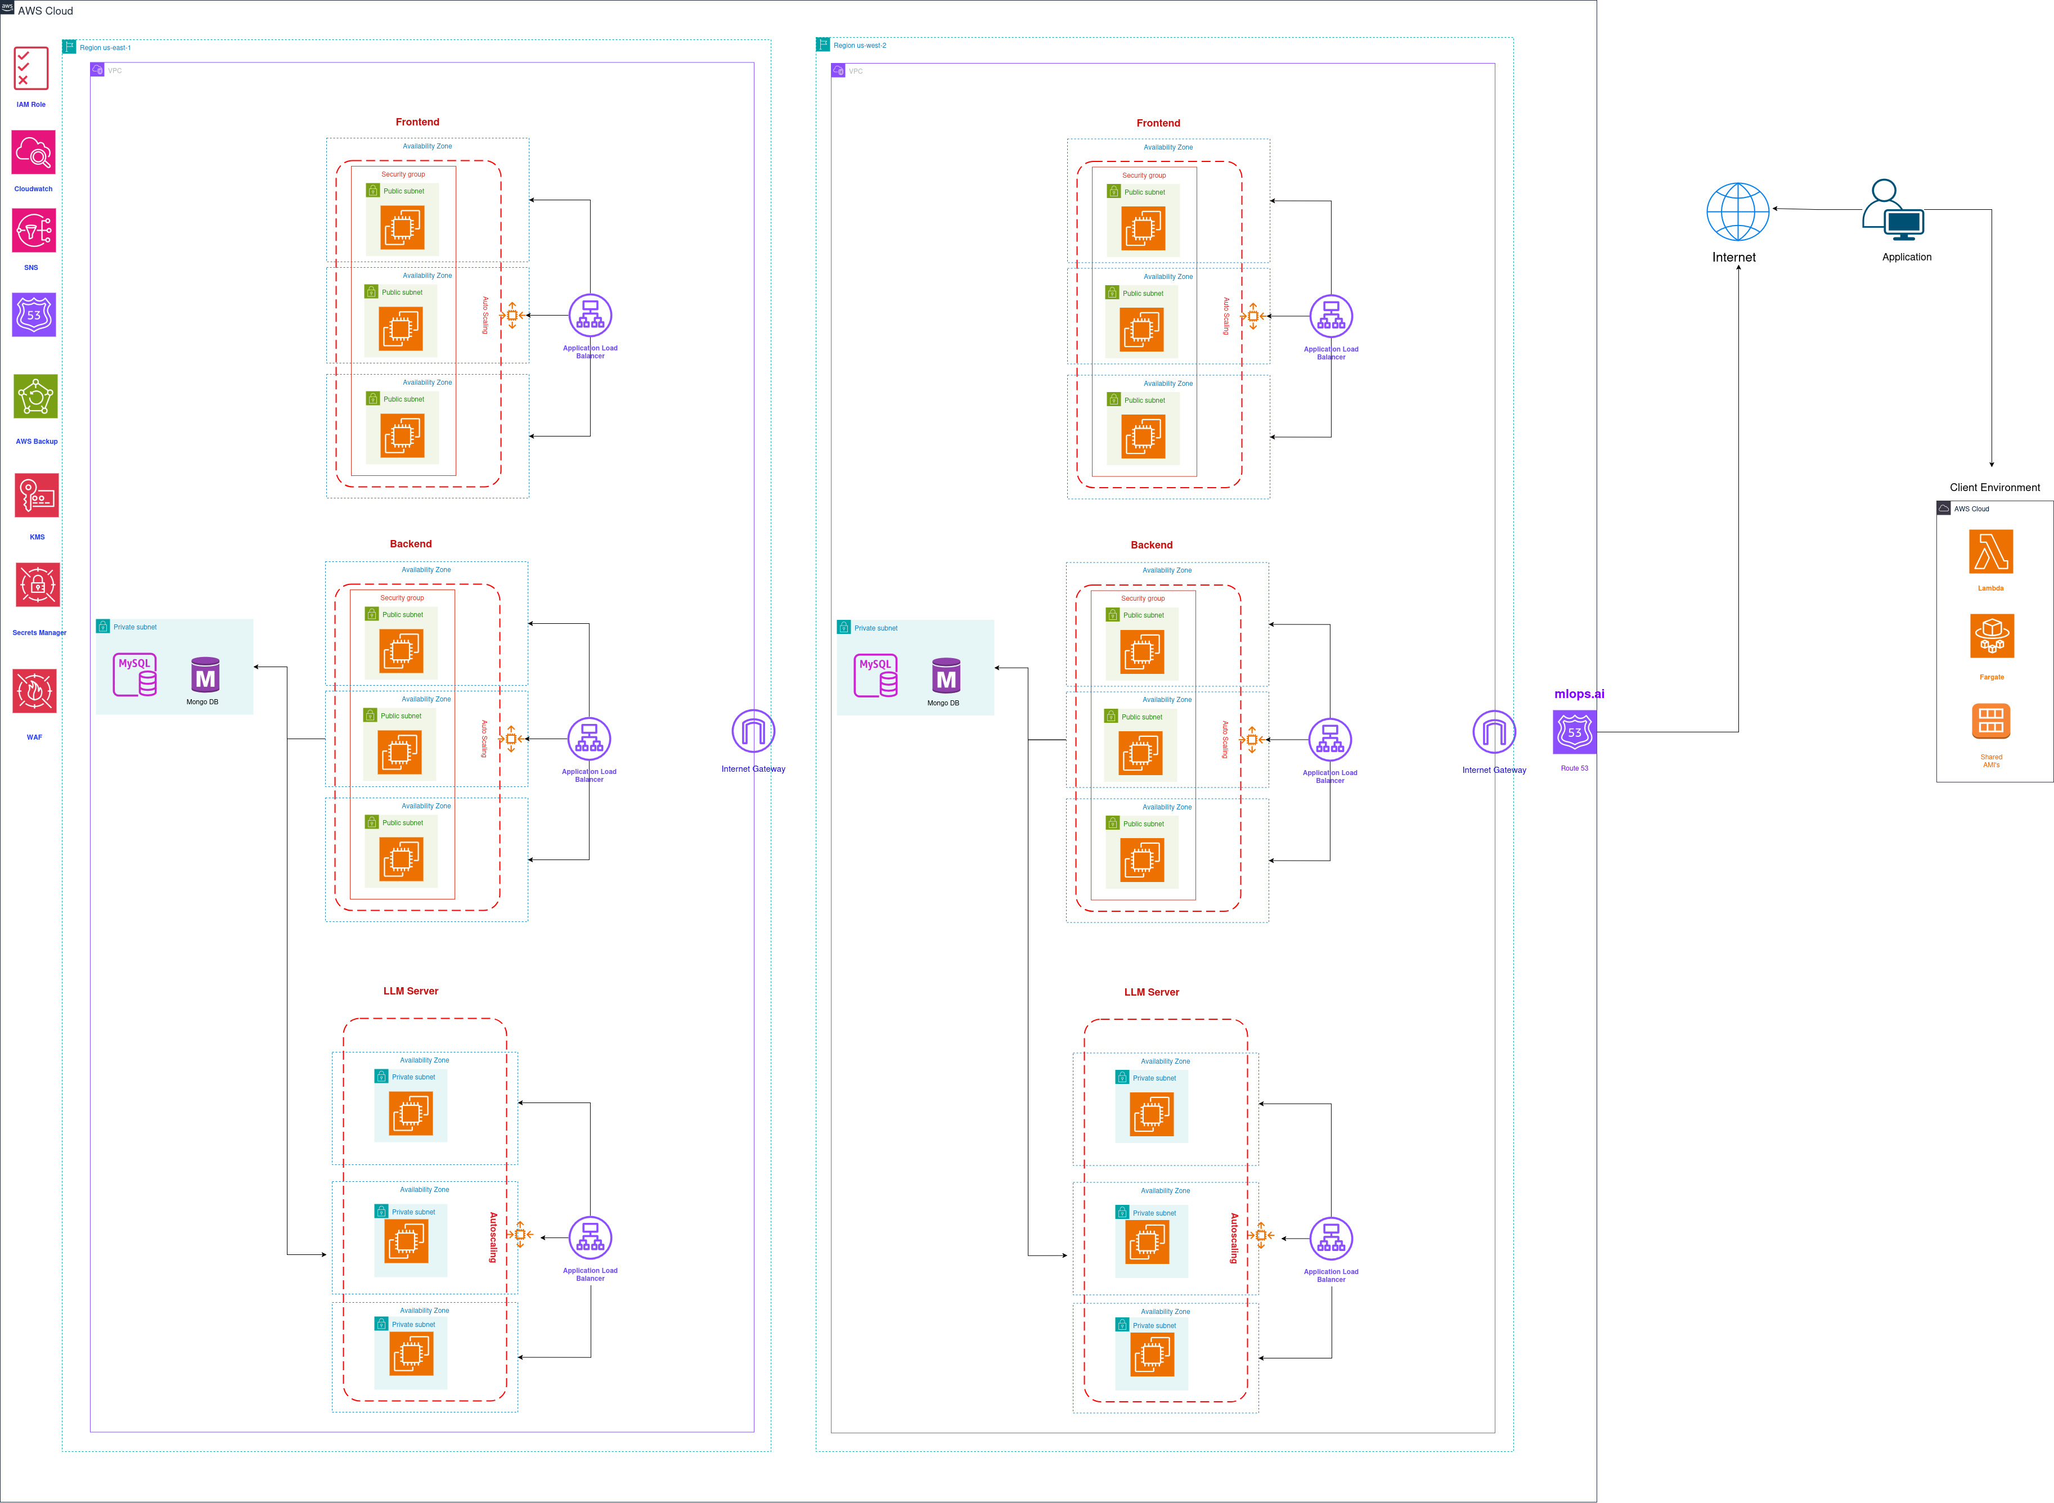The image size is (2054, 1503).
Task: Click the AWS Cloud label at top-left
Action: coord(46,11)
